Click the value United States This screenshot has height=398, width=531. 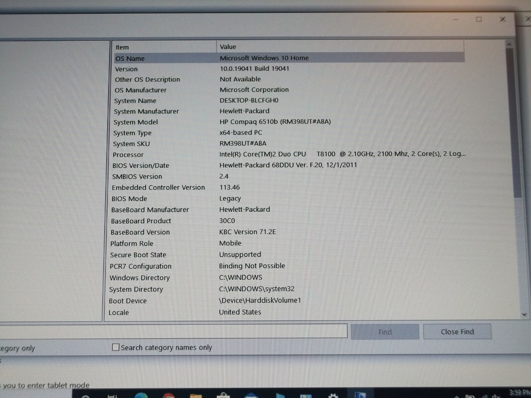pyautogui.click(x=240, y=312)
